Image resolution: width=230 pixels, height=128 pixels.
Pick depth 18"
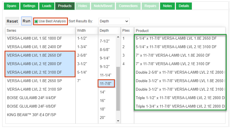pyautogui.click(x=107, y=109)
